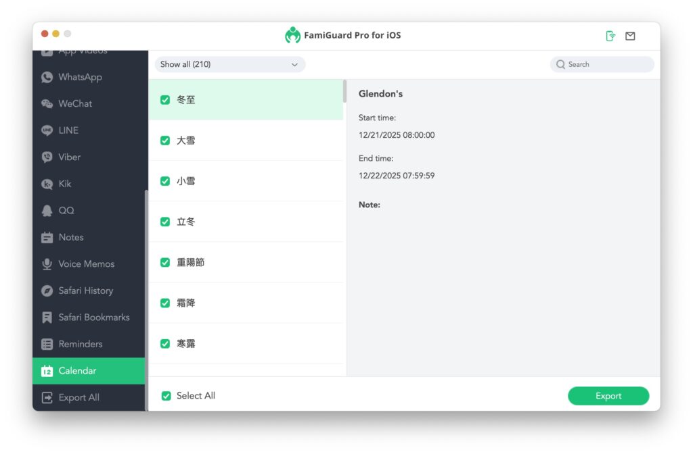This screenshot has height=454, width=693.
Task: Click the Calendar sidebar icon
Action: pyautogui.click(x=47, y=371)
